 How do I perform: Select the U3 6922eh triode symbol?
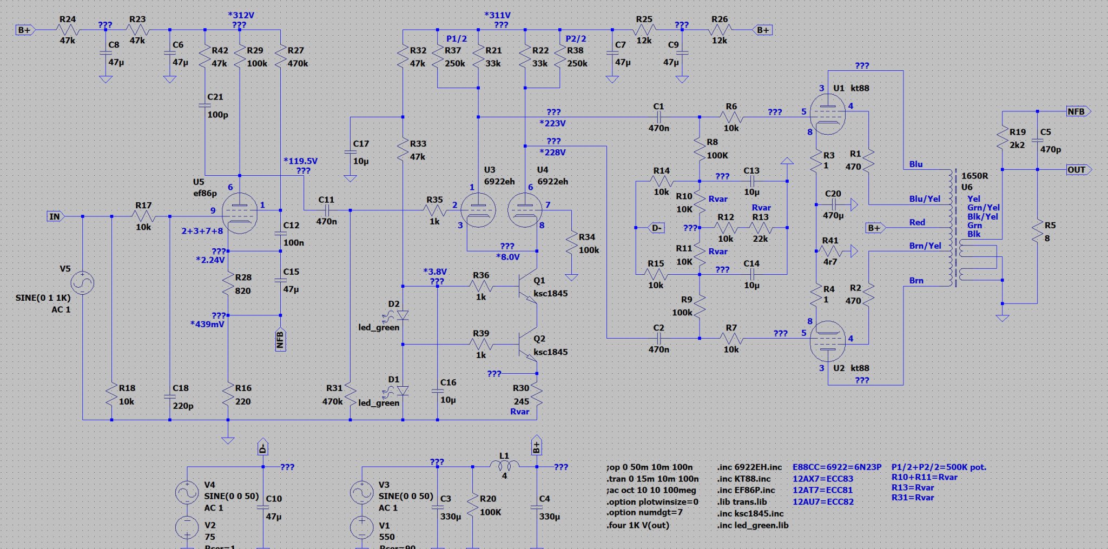[x=478, y=210]
